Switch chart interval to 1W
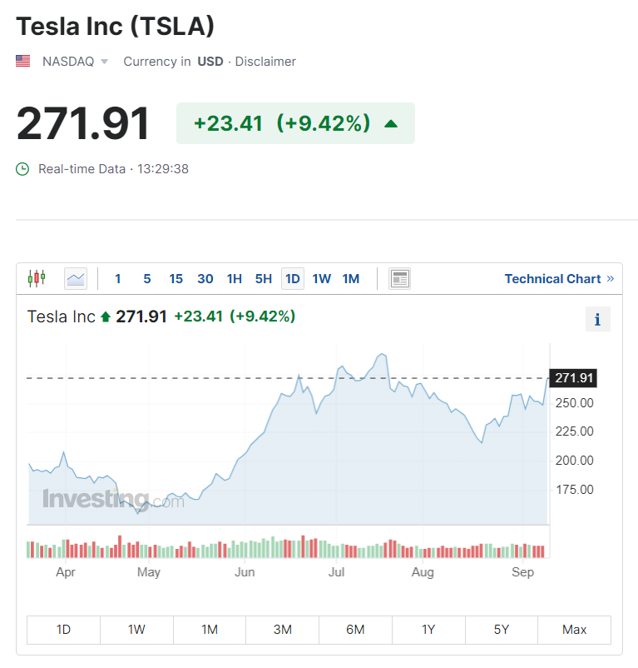This screenshot has width=638, height=668. tap(321, 279)
